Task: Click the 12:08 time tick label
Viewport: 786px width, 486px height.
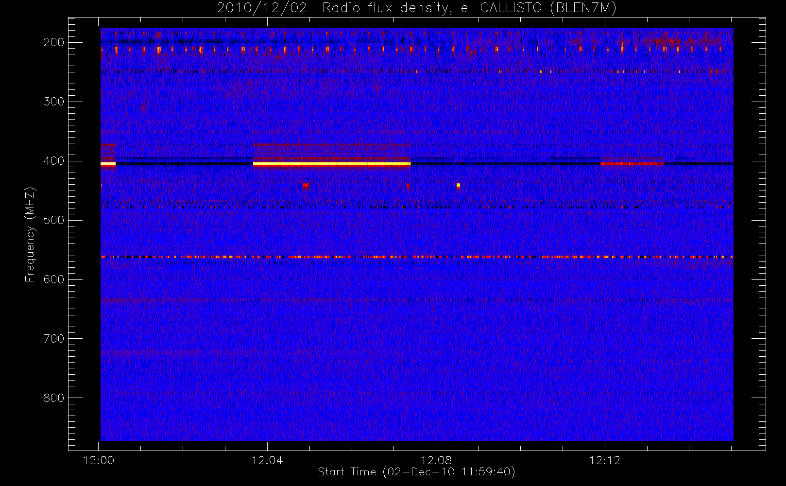Action: click(436, 460)
